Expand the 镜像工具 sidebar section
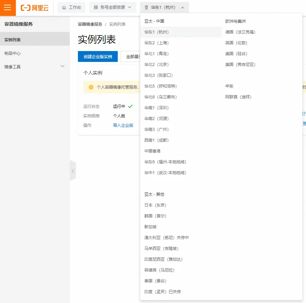Viewport: 306px width, 303px height. [62, 67]
